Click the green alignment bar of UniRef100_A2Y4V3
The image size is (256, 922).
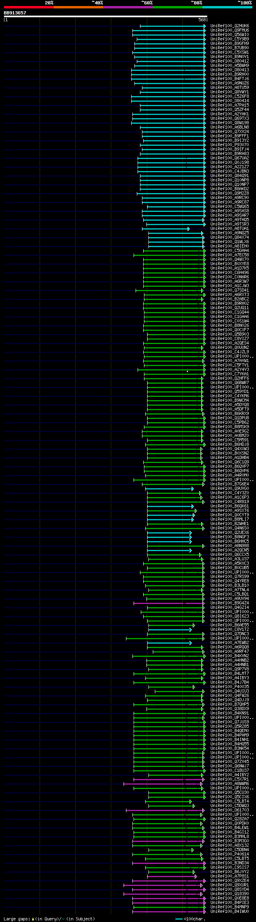click(x=172, y=370)
